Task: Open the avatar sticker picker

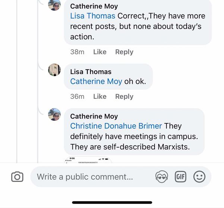Action: pos(162,177)
